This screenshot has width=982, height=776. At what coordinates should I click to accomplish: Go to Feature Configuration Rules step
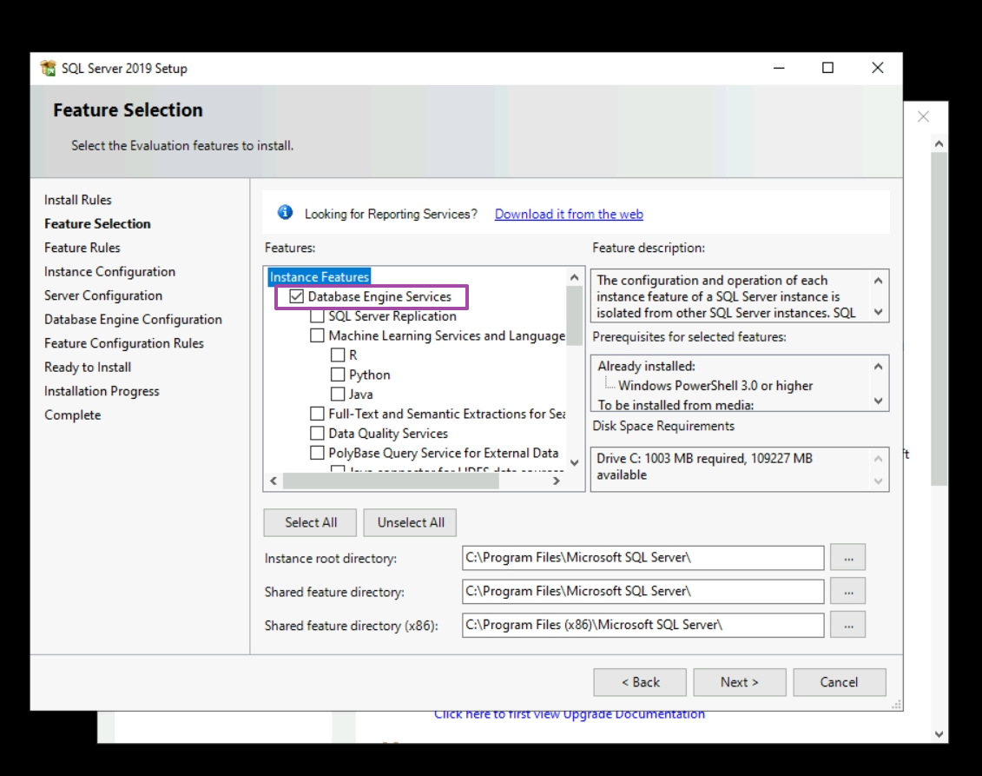coord(124,343)
